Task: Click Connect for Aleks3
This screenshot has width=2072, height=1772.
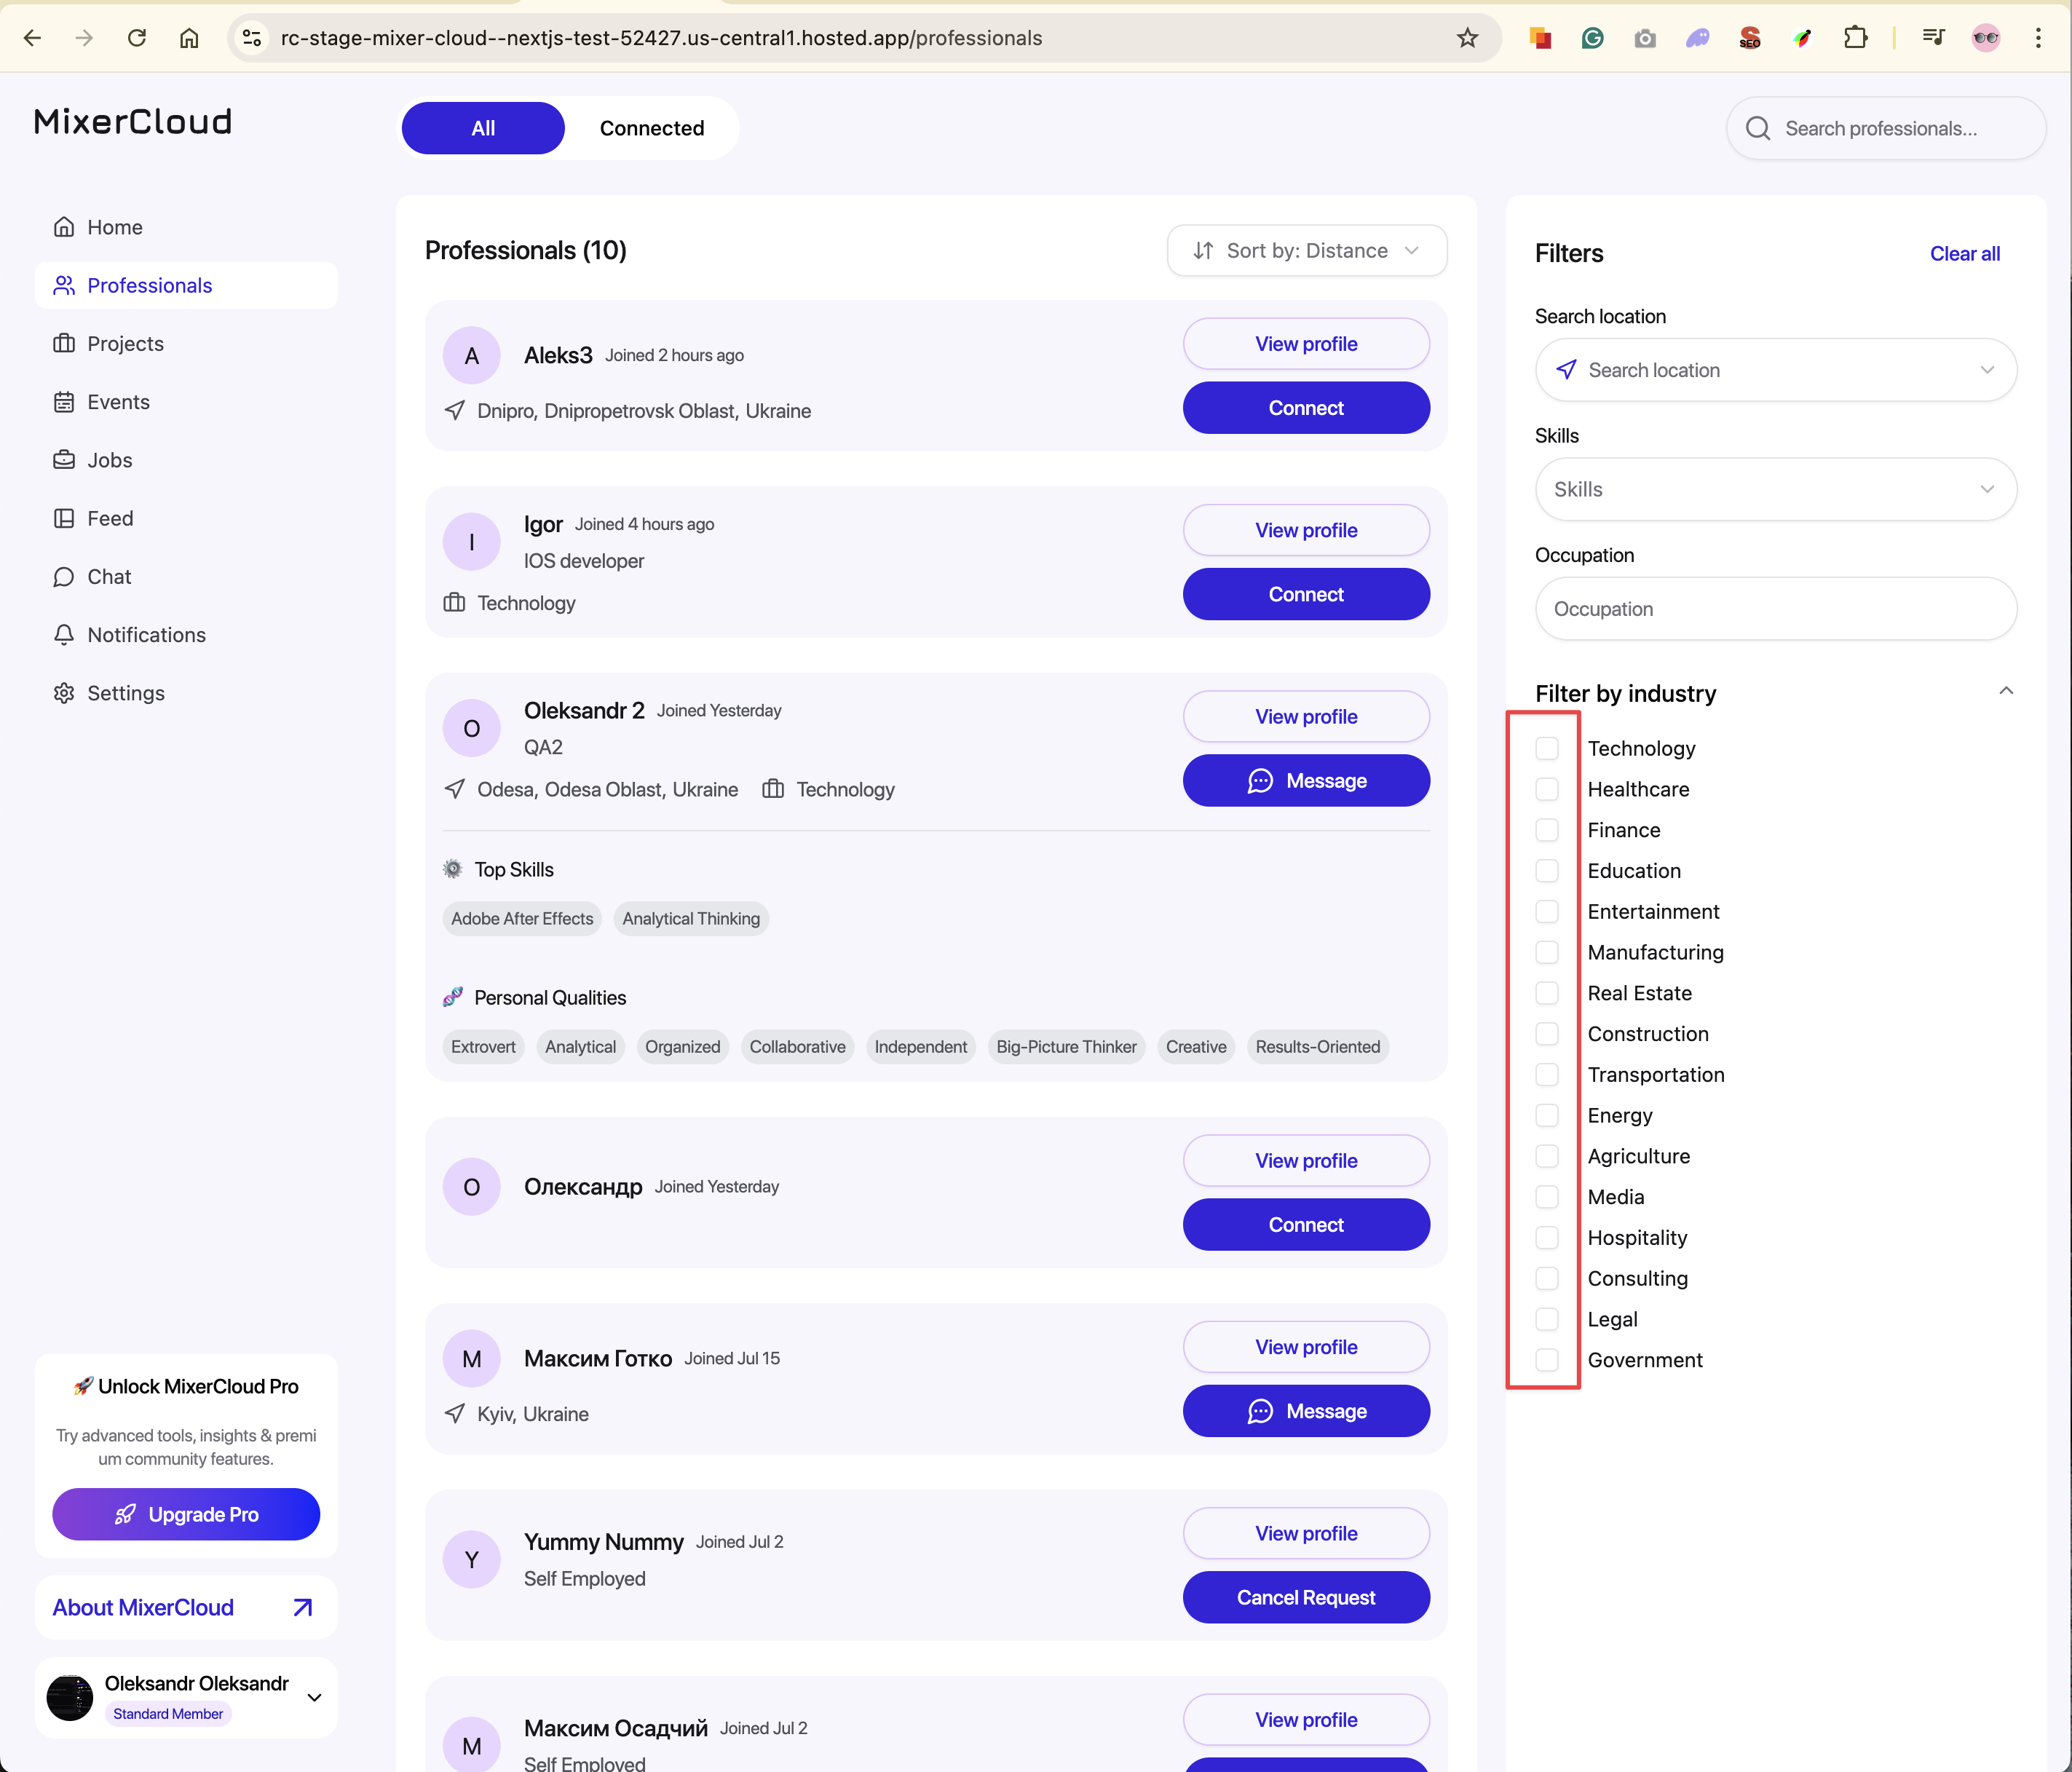Action: tap(1305, 408)
